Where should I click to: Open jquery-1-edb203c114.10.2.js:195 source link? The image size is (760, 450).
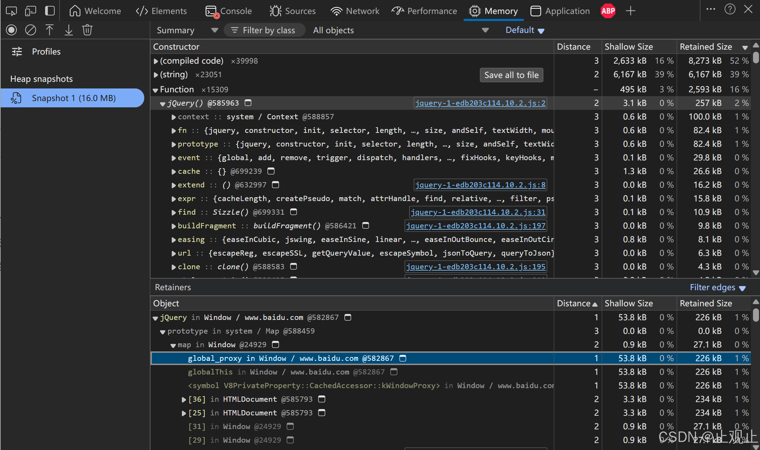point(476,267)
